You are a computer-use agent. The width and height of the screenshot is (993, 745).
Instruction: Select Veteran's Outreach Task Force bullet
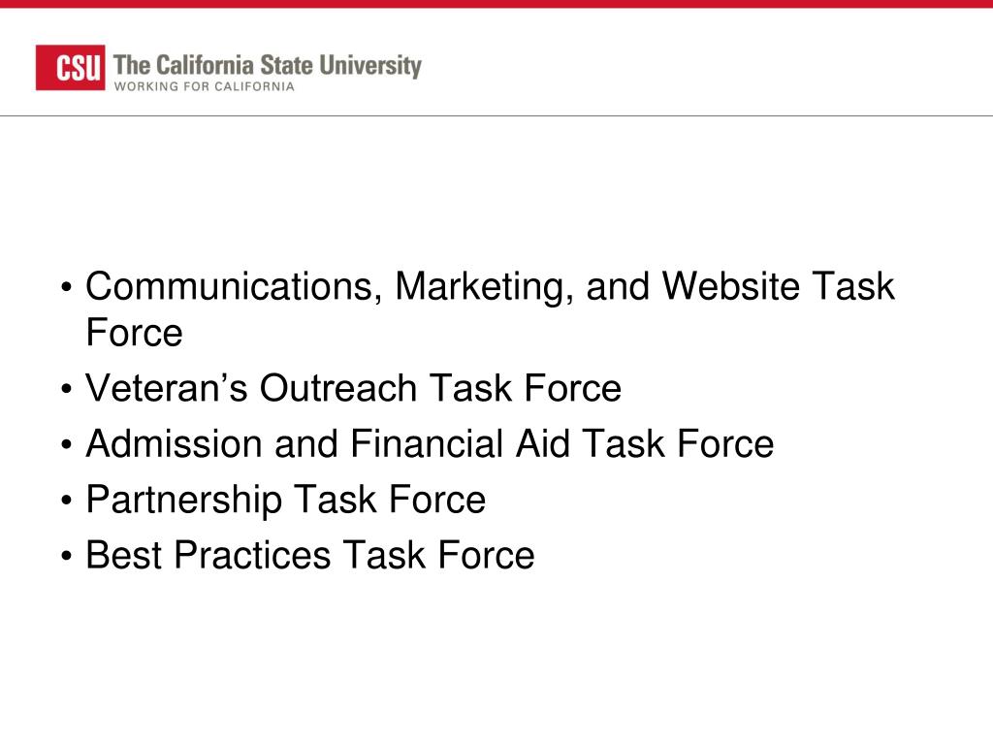(x=353, y=388)
